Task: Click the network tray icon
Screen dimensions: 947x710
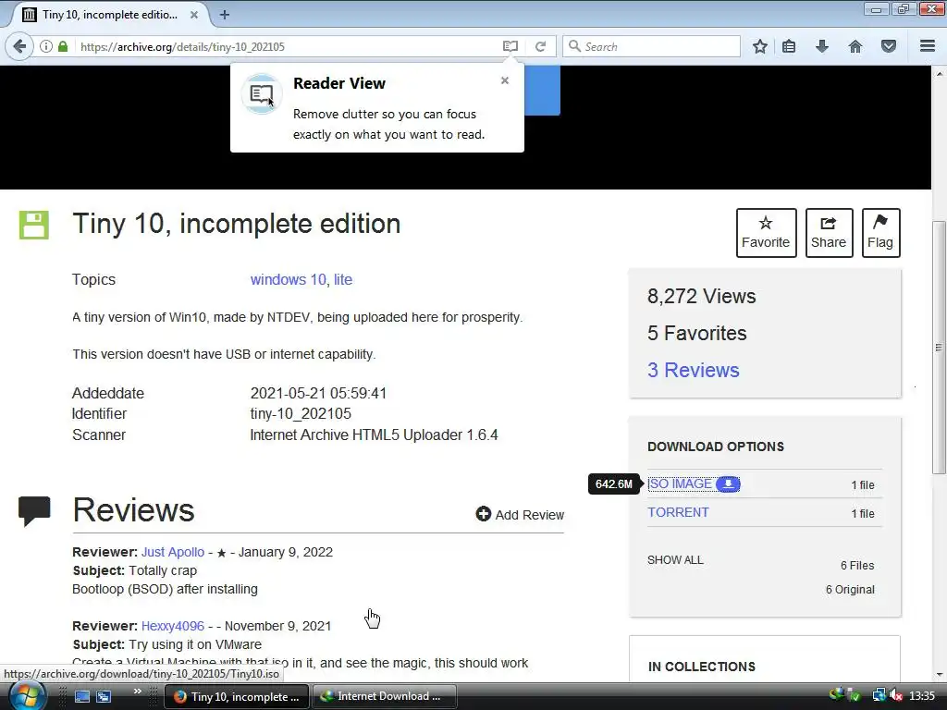Action: (x=879, y=696)
